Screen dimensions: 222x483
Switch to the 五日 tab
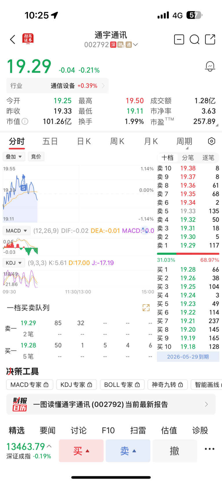(x=50, y=142)
